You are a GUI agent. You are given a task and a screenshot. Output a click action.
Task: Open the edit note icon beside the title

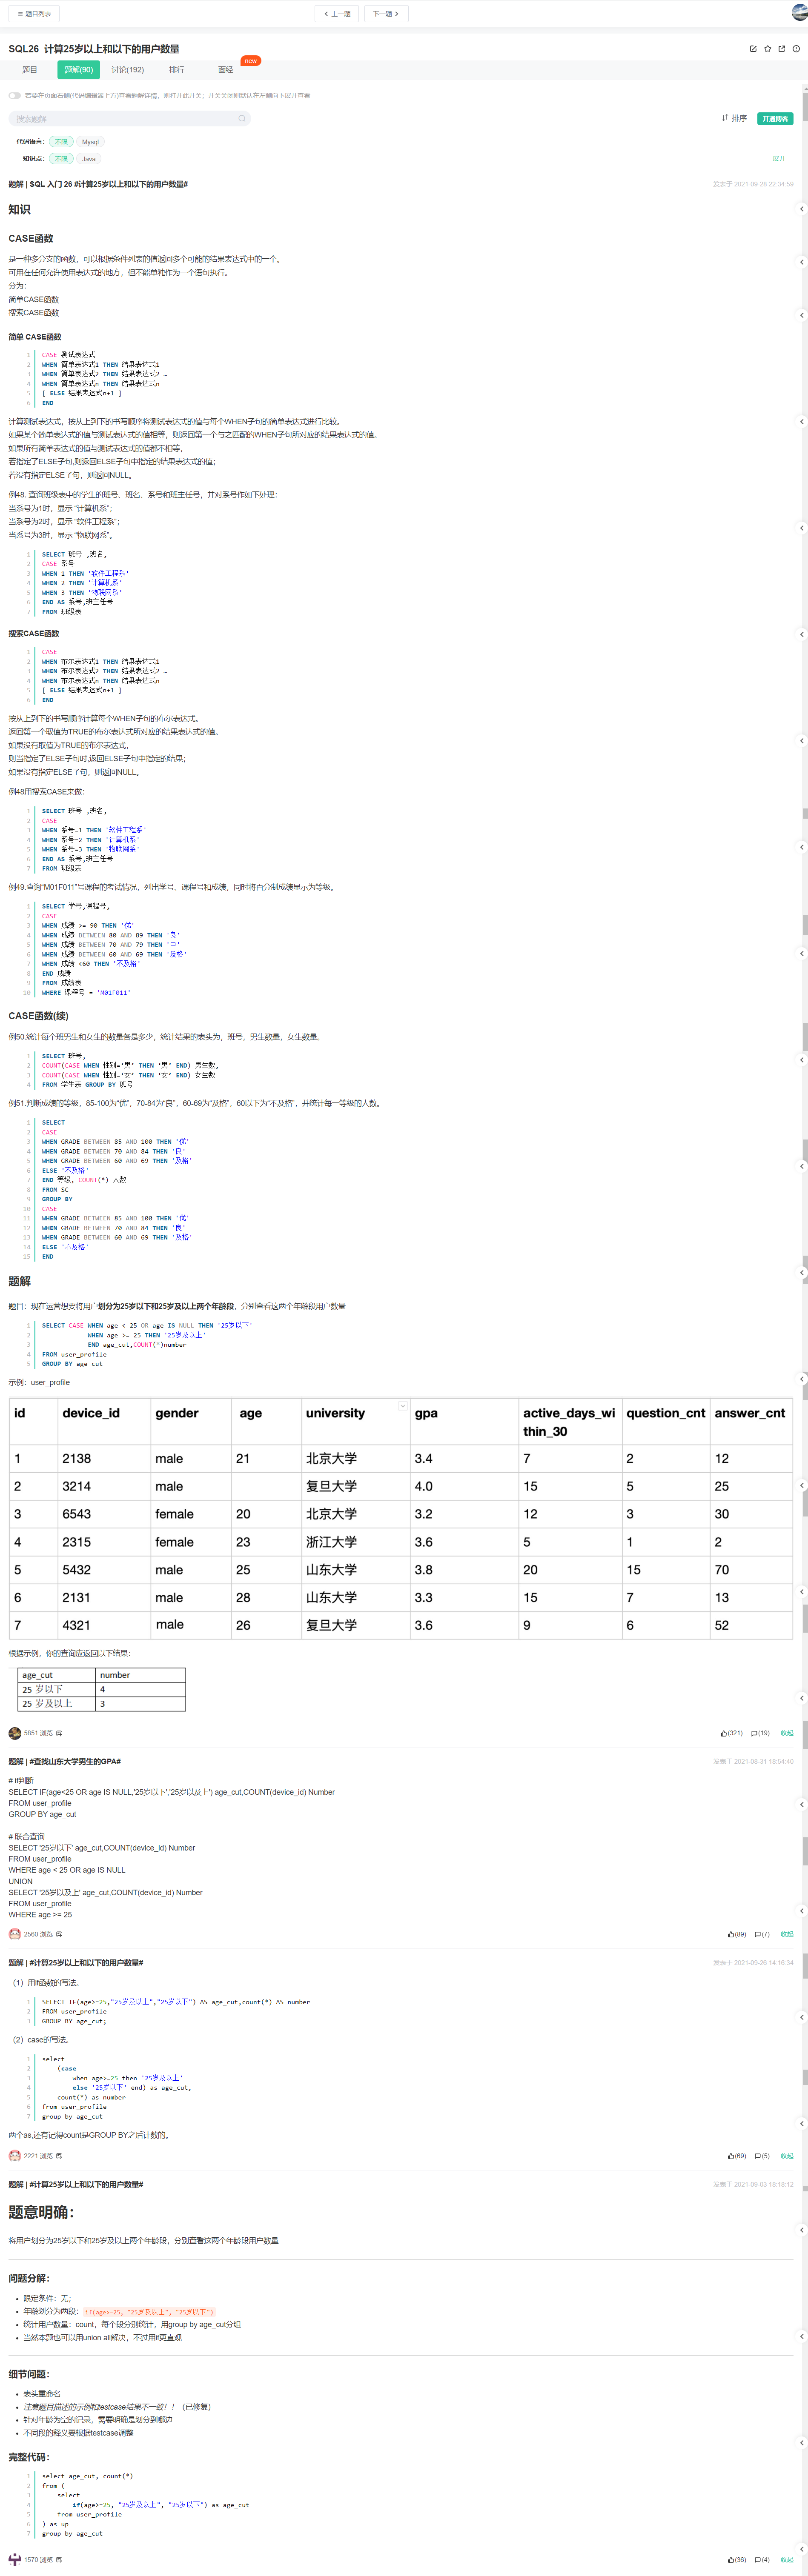pyautogui.click(x=753, y=48)
